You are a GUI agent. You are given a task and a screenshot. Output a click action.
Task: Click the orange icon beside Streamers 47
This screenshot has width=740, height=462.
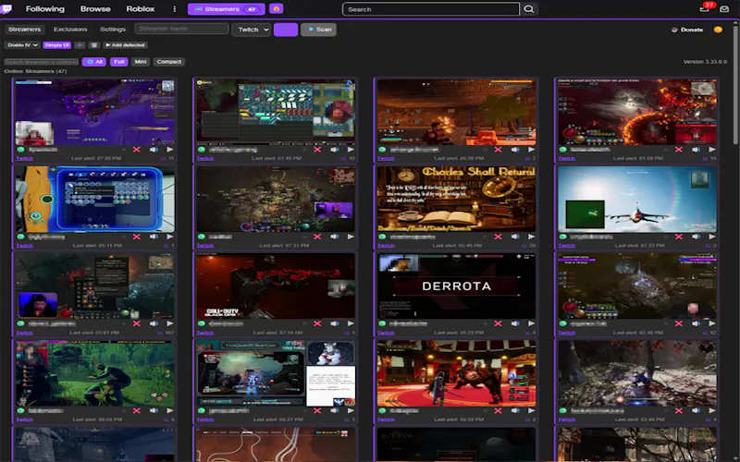pos(276,8)
